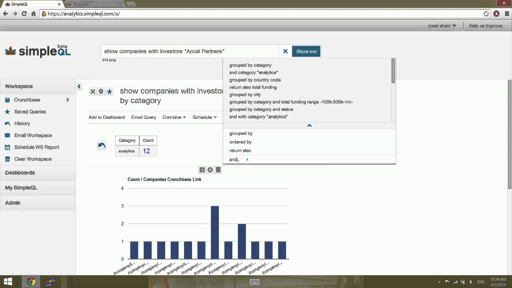Click the Saved Queries star icon

(x=7, y=112)
